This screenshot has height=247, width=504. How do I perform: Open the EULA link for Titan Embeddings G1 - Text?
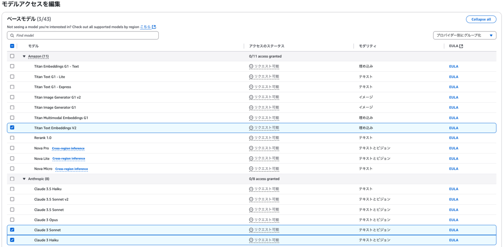coord(454,66)
